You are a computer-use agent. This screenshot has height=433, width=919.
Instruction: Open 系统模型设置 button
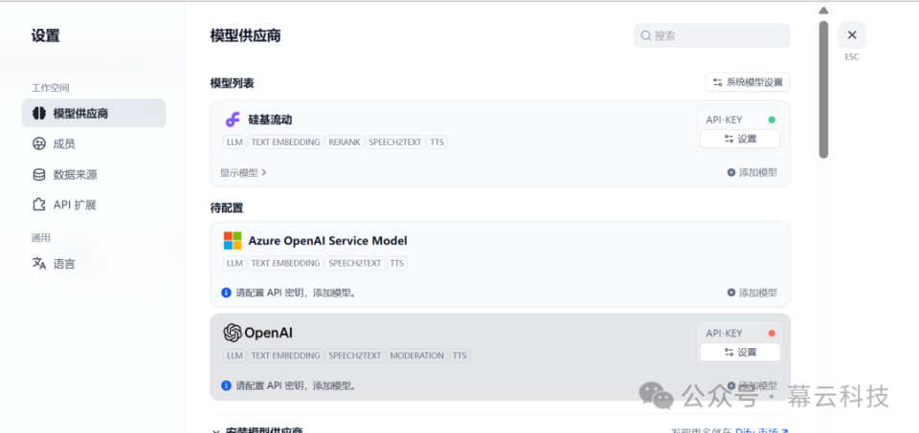tap(748, 82)
